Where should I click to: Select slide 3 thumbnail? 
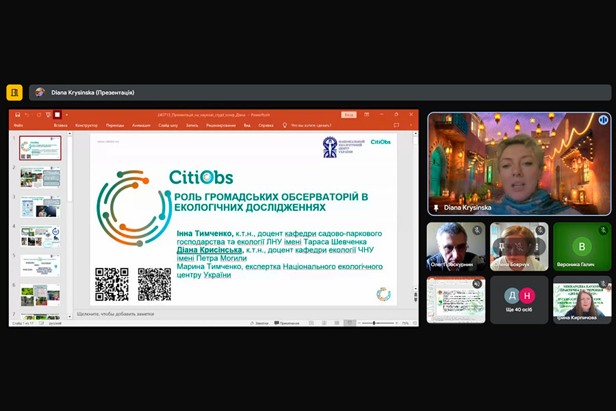tap(40, 206)
